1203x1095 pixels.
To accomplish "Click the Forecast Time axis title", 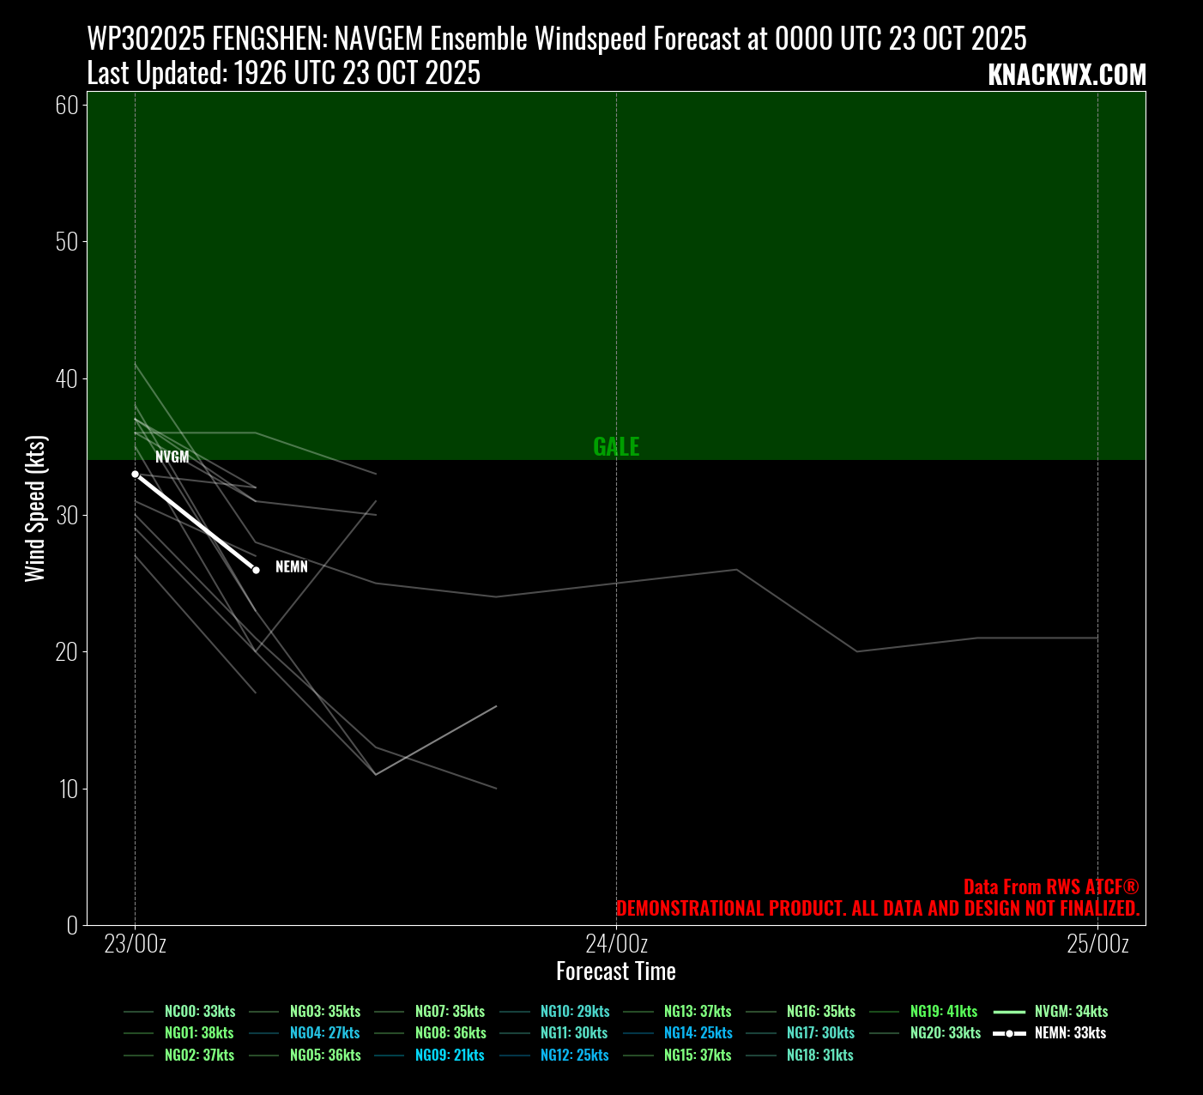I will point(616,971).
